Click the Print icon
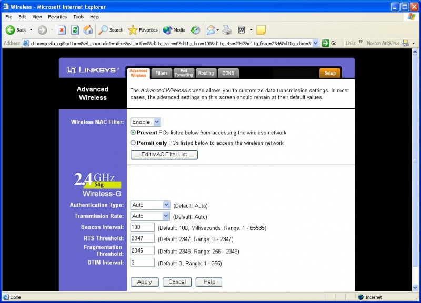This screenshot has height=303, width=421. coord(227,30)
